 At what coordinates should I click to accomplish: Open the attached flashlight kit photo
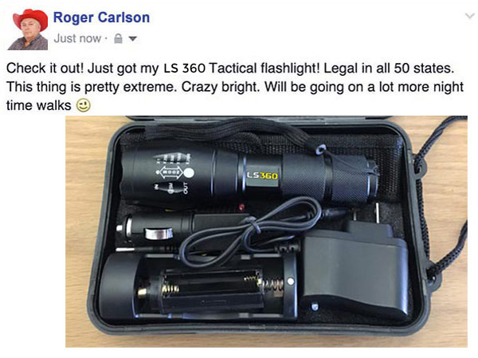[x=266, y=232]
